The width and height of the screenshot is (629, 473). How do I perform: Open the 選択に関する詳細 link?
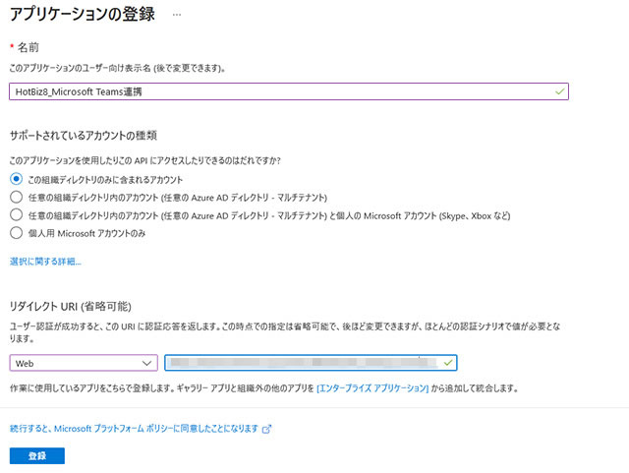(45, 262)
